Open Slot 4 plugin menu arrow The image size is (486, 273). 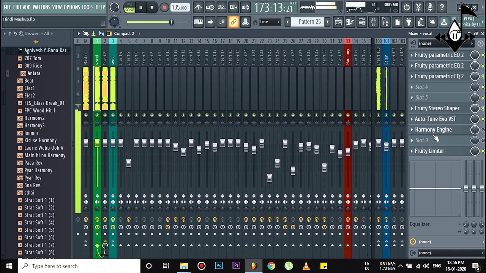pyautogui.click(x=412, y=87)
